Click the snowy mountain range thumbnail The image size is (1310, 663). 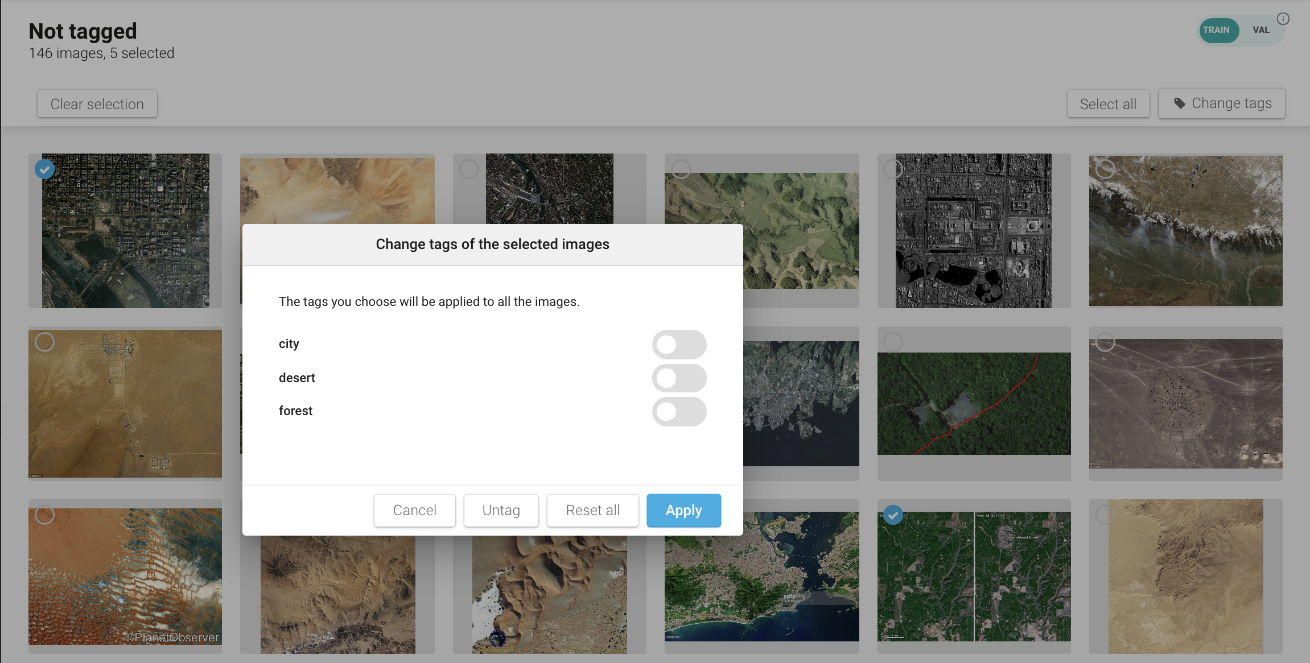pos(1185,230)
